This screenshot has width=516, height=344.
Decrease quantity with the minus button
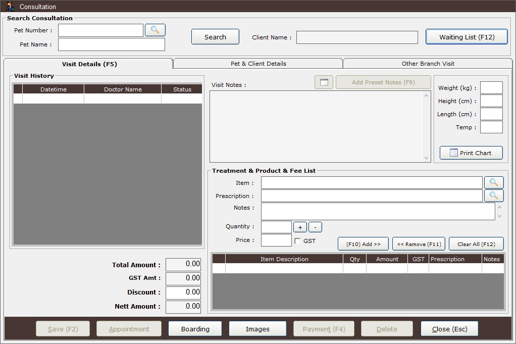pos(315,227)
